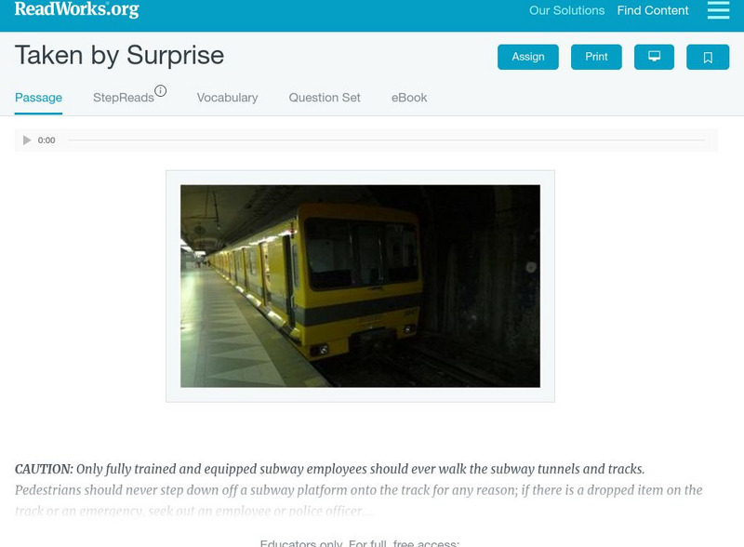Click the StepReads info icon
The image size is (744, 547).
click(160, 90)
